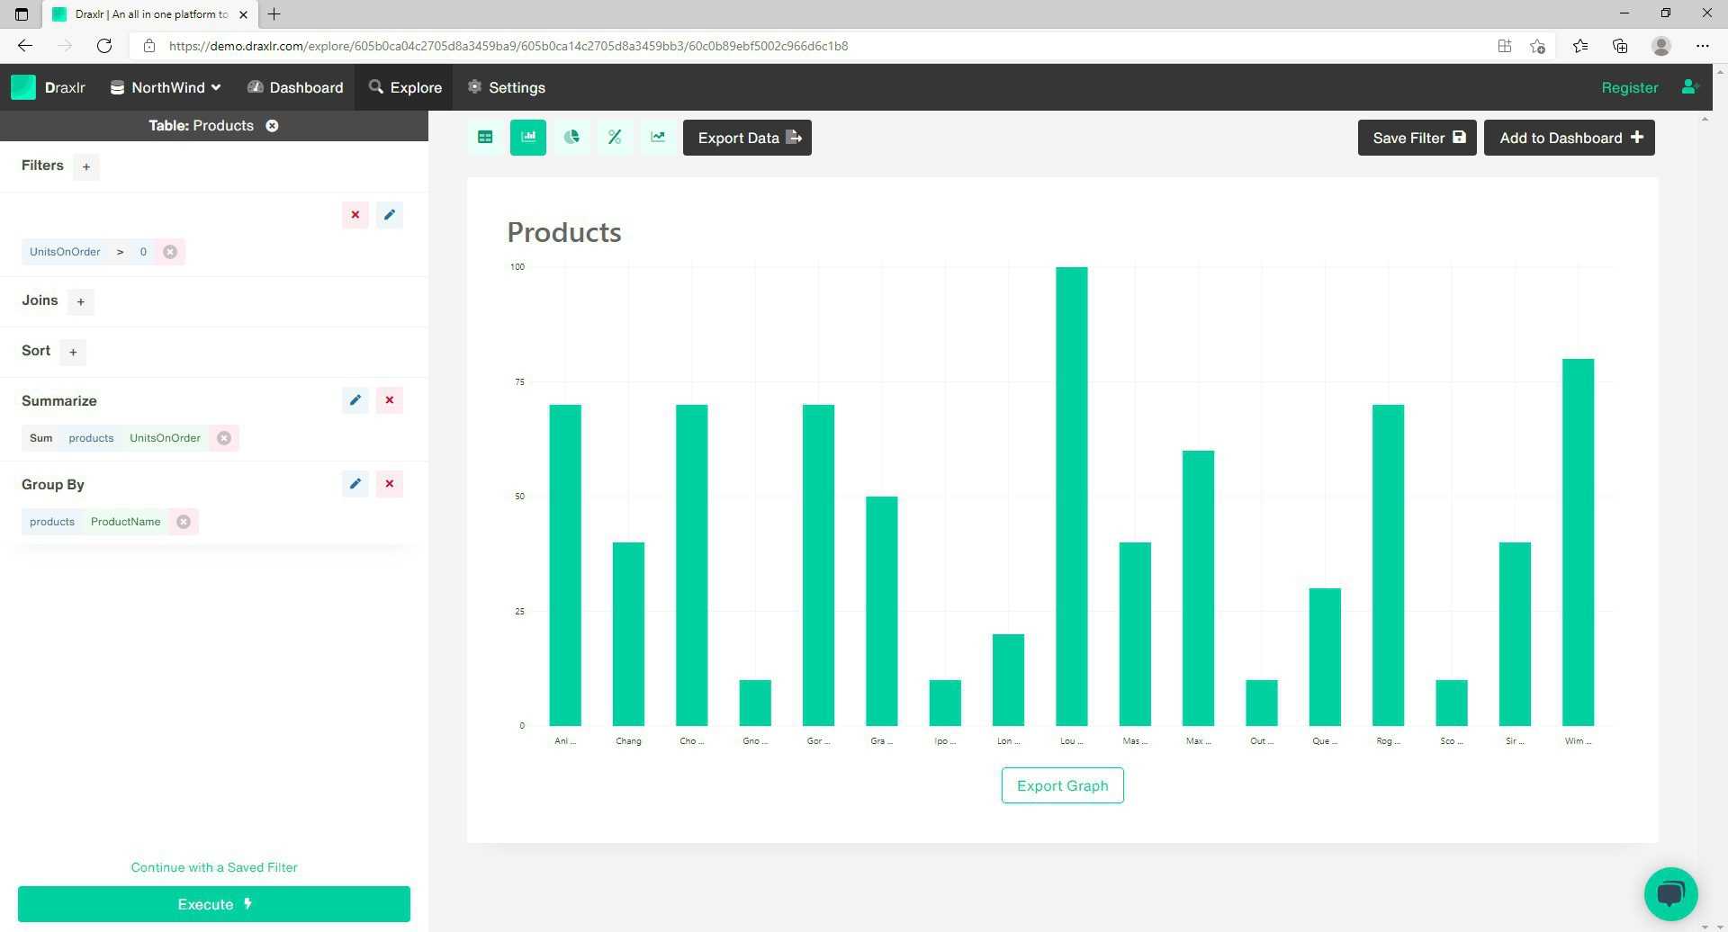Image resolution: width=1728 pixels, height=932 pixels.
Task: Add a new filter with plus
Action: (86, 166)
